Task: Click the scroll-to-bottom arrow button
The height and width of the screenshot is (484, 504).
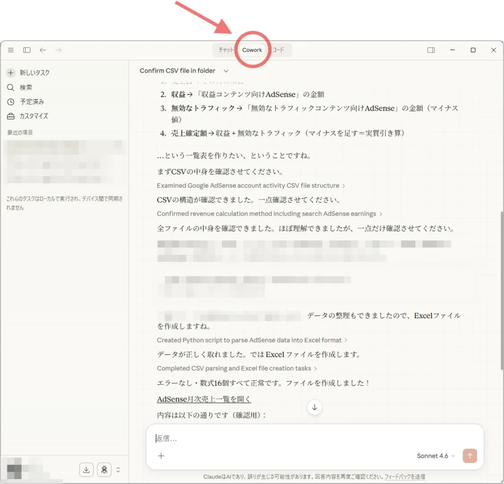Action: pos(315,407)
